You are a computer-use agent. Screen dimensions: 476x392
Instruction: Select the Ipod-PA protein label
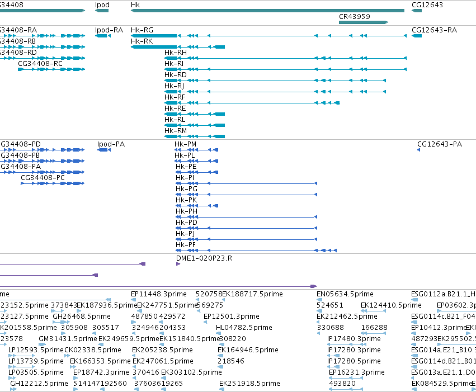(111, 144)
